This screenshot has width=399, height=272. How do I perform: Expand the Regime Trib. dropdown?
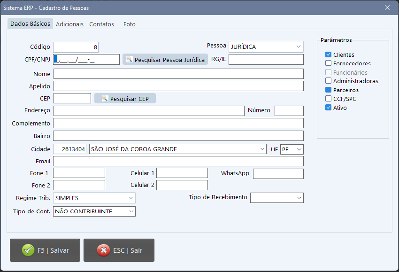[130, 198]
